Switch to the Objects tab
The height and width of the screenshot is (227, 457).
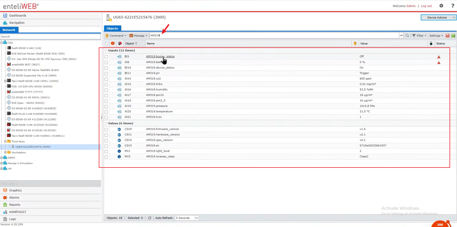tap(112, 28)
